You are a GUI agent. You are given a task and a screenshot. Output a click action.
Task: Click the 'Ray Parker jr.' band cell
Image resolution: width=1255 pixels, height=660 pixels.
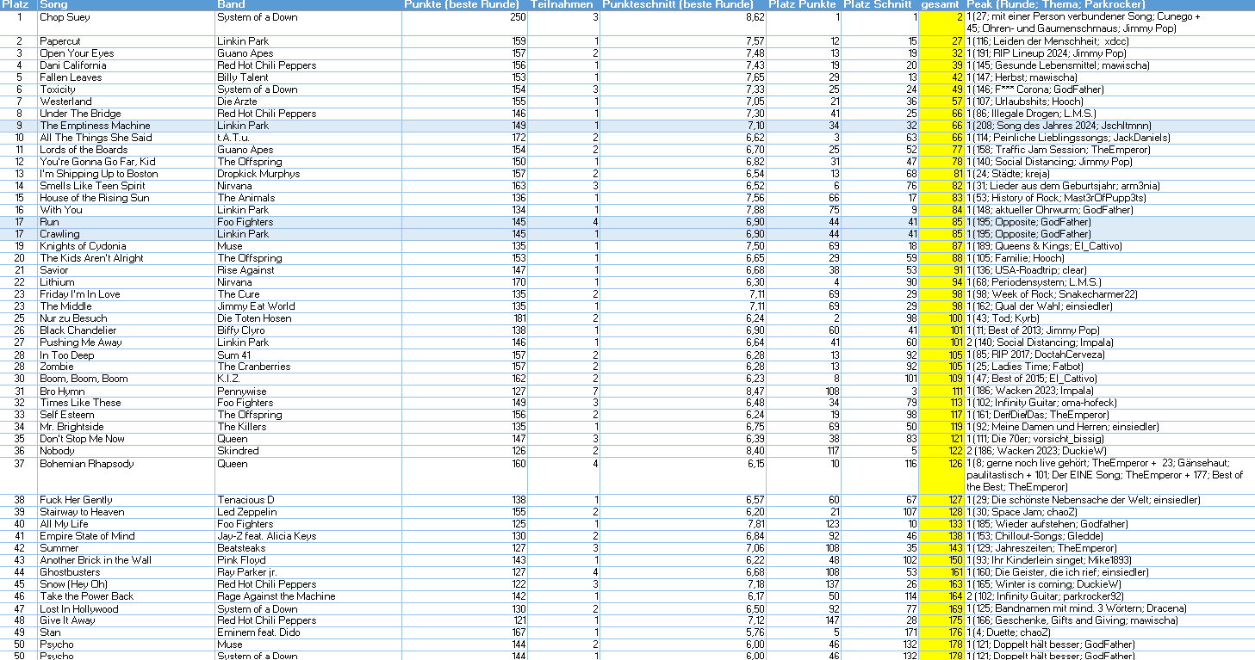[x=308, y=572]
